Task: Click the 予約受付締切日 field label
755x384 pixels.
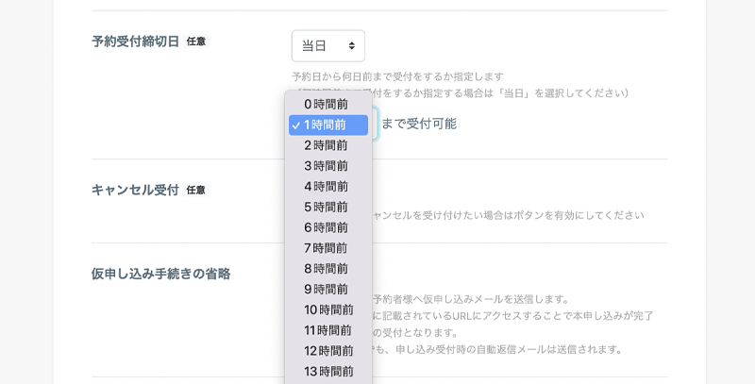Action: point(135,42)
